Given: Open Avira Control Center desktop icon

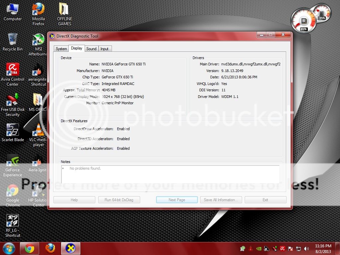Looking at the screenshot, I should (x=13, y=75).
